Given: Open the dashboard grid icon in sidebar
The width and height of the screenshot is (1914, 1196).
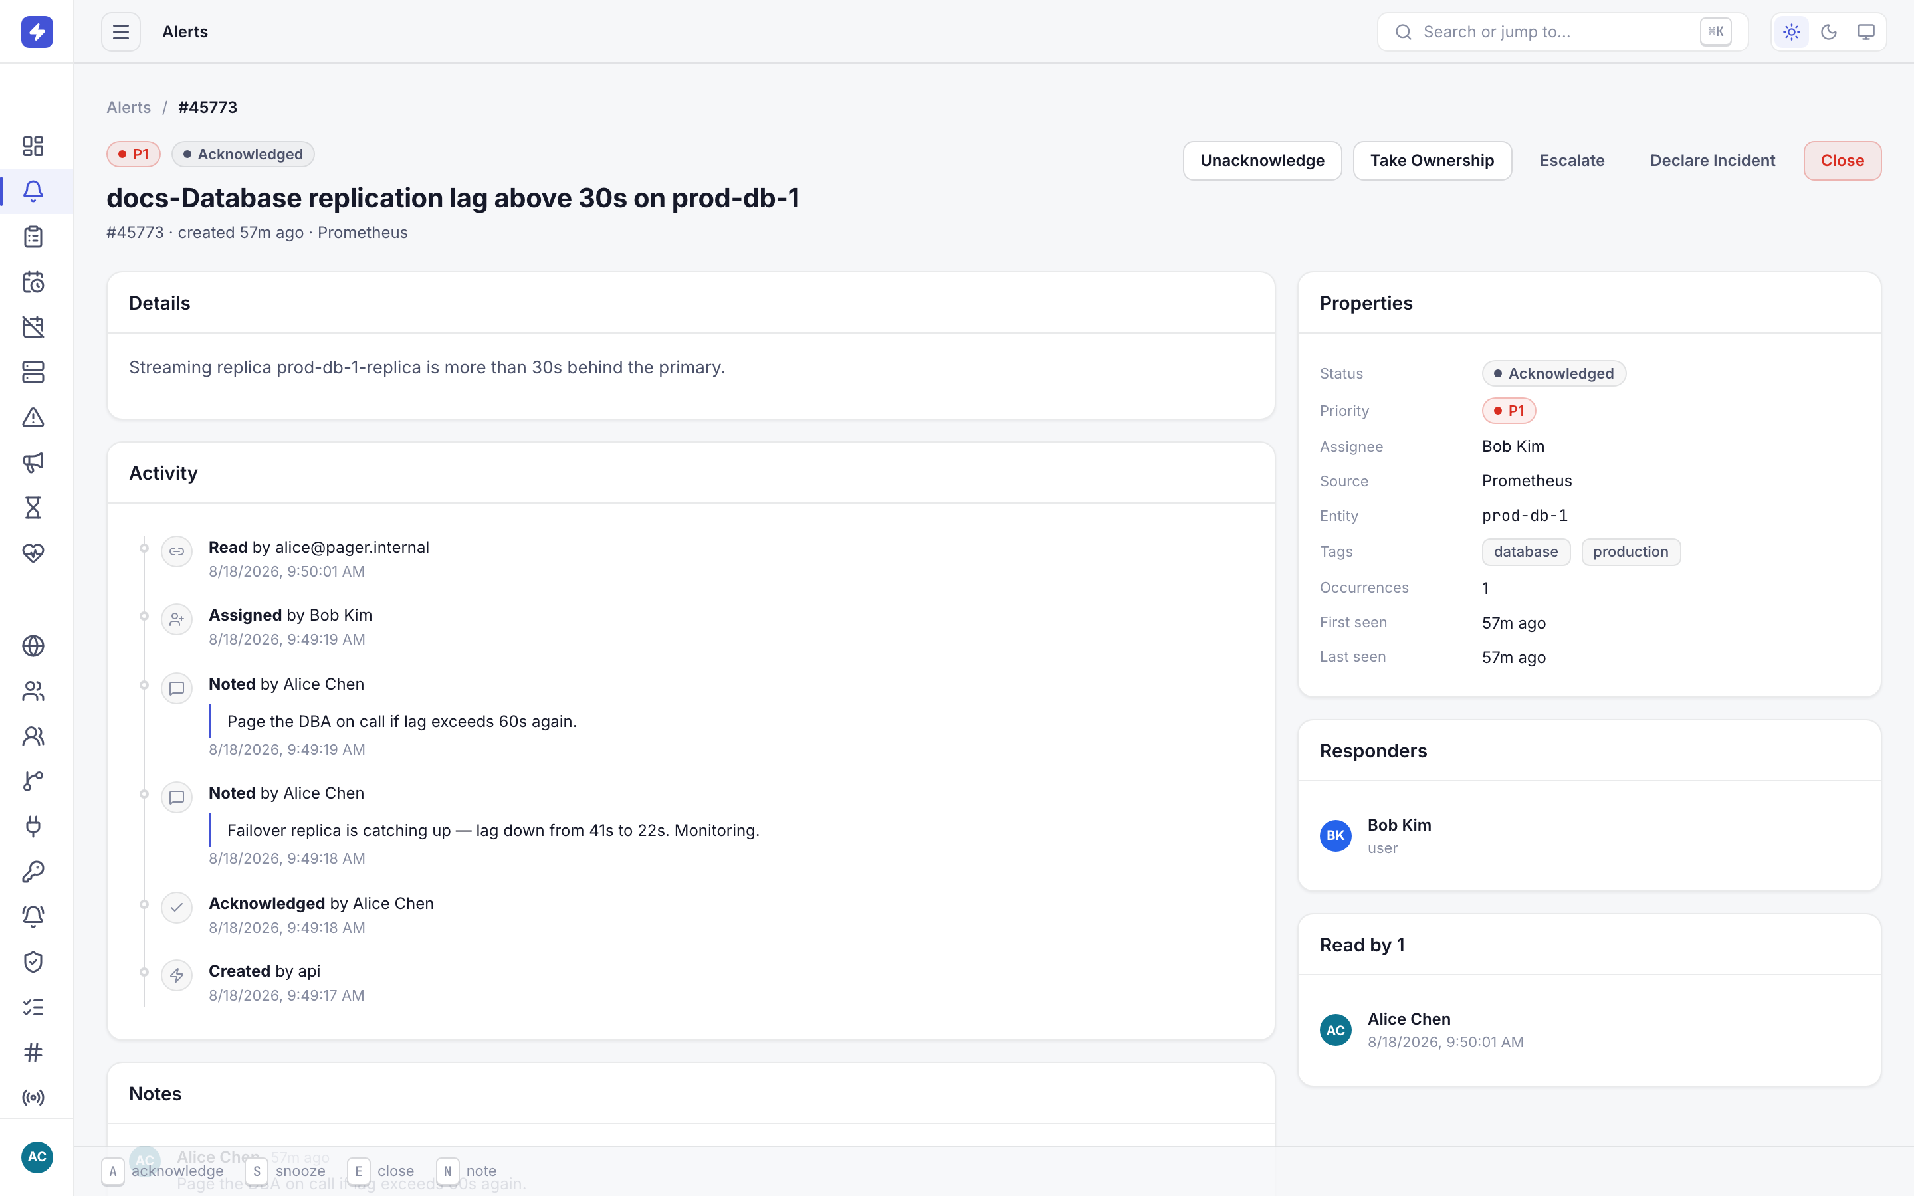Looking at the screenshot, I should click(x=33, y=146).
